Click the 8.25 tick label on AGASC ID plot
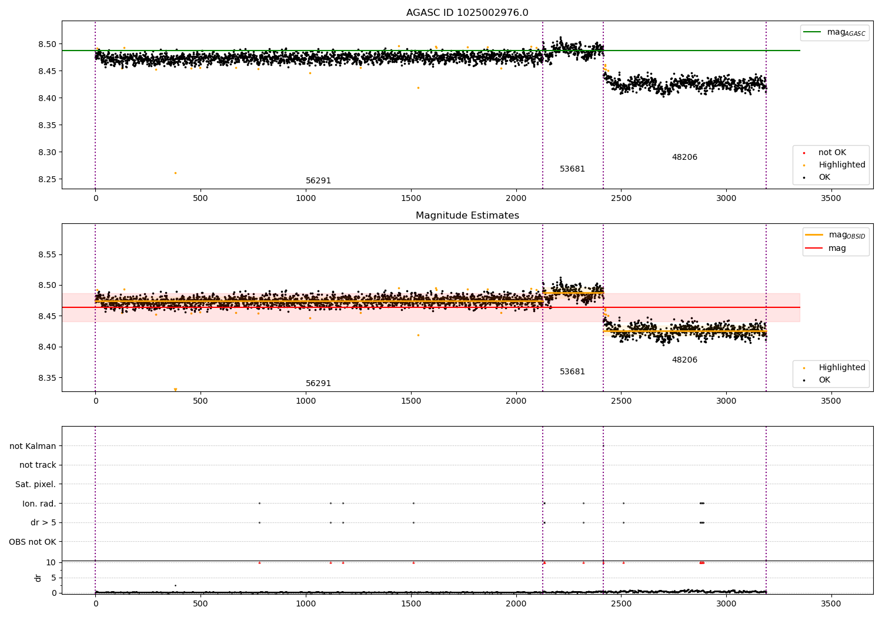Image resolution: width=882 pixels, height=617 pixels. [47, 179]
